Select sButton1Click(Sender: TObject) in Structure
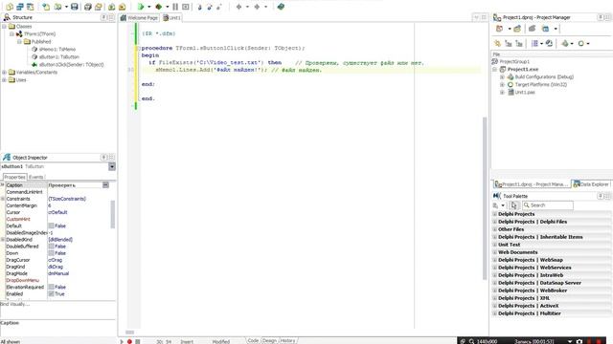This screenshot has height=344, width=613. click(x=71, y=64)
